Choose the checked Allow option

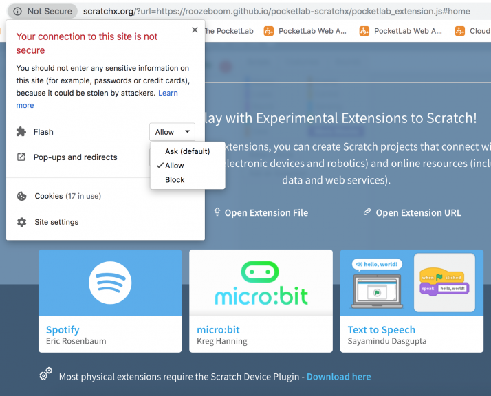point(175,166)
